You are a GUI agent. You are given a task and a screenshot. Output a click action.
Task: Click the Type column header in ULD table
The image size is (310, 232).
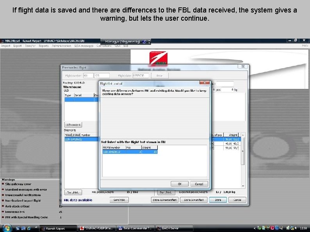69,96
